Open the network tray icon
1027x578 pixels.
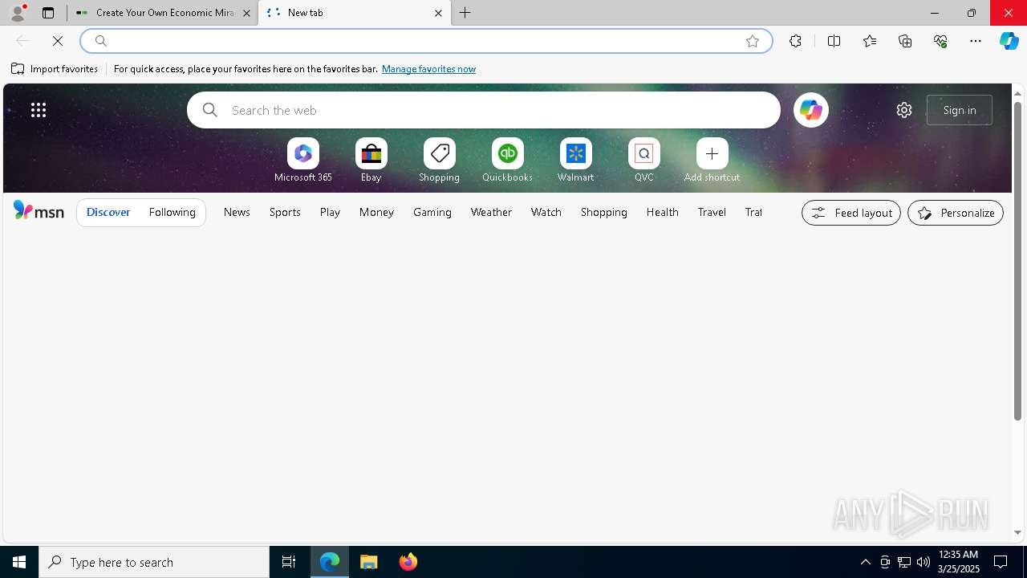pyautogui.click(x=904, y=562)
